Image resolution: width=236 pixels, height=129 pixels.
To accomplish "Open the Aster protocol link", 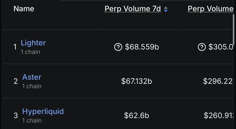I will tap(32, 77).
